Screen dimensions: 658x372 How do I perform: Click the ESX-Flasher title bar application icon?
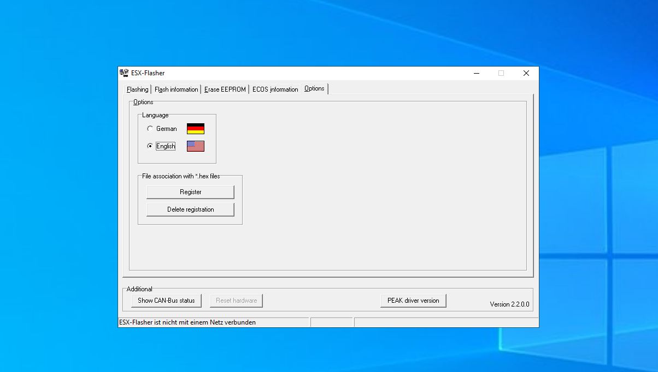(x=123, y=73)
